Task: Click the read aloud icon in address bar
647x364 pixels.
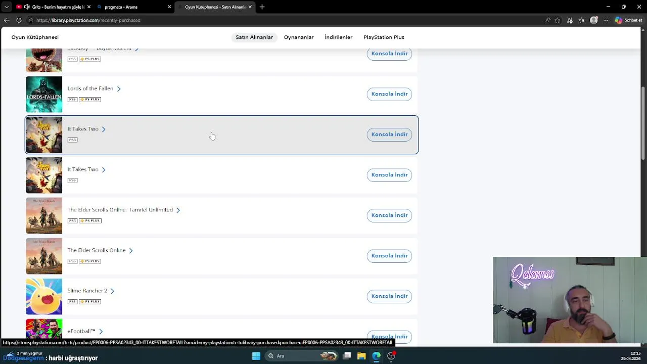Action: [x=548, y=20]
